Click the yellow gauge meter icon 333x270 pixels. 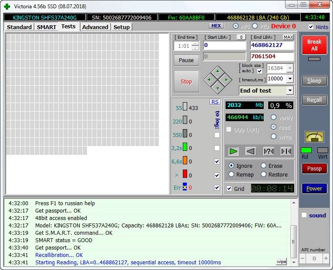[x=314, y=137]
